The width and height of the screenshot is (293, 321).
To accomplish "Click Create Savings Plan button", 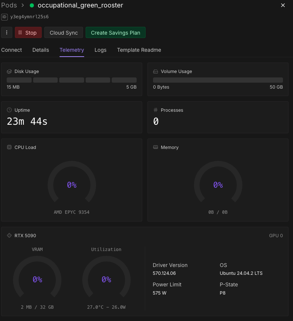I will coord(115,32).
